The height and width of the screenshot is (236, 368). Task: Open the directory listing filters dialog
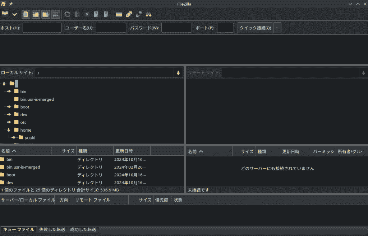click(x=119, y=14)
